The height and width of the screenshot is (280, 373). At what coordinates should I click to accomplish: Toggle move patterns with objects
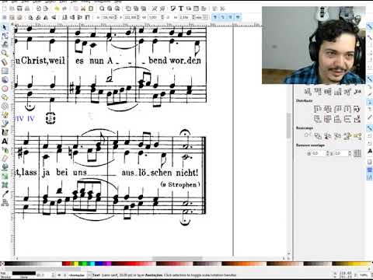pyautogui.click(x=238, y=18)
